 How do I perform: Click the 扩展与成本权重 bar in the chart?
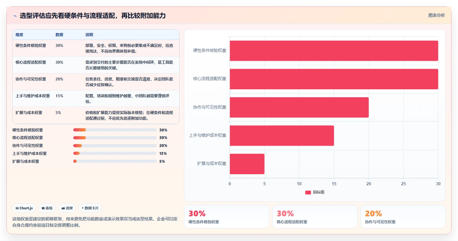click(x=247, y=164)
